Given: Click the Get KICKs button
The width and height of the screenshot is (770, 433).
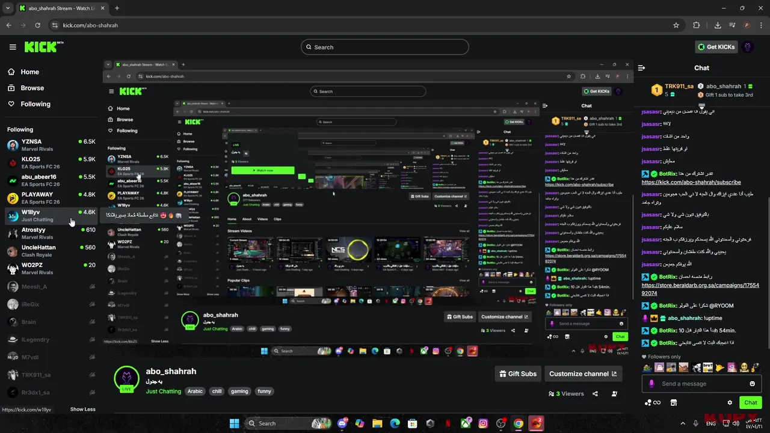Looking at the screenshot, I should [716, 47].
